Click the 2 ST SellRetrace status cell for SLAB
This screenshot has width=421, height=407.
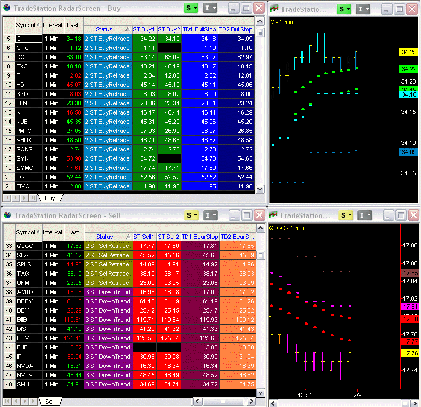pos(108,255)
